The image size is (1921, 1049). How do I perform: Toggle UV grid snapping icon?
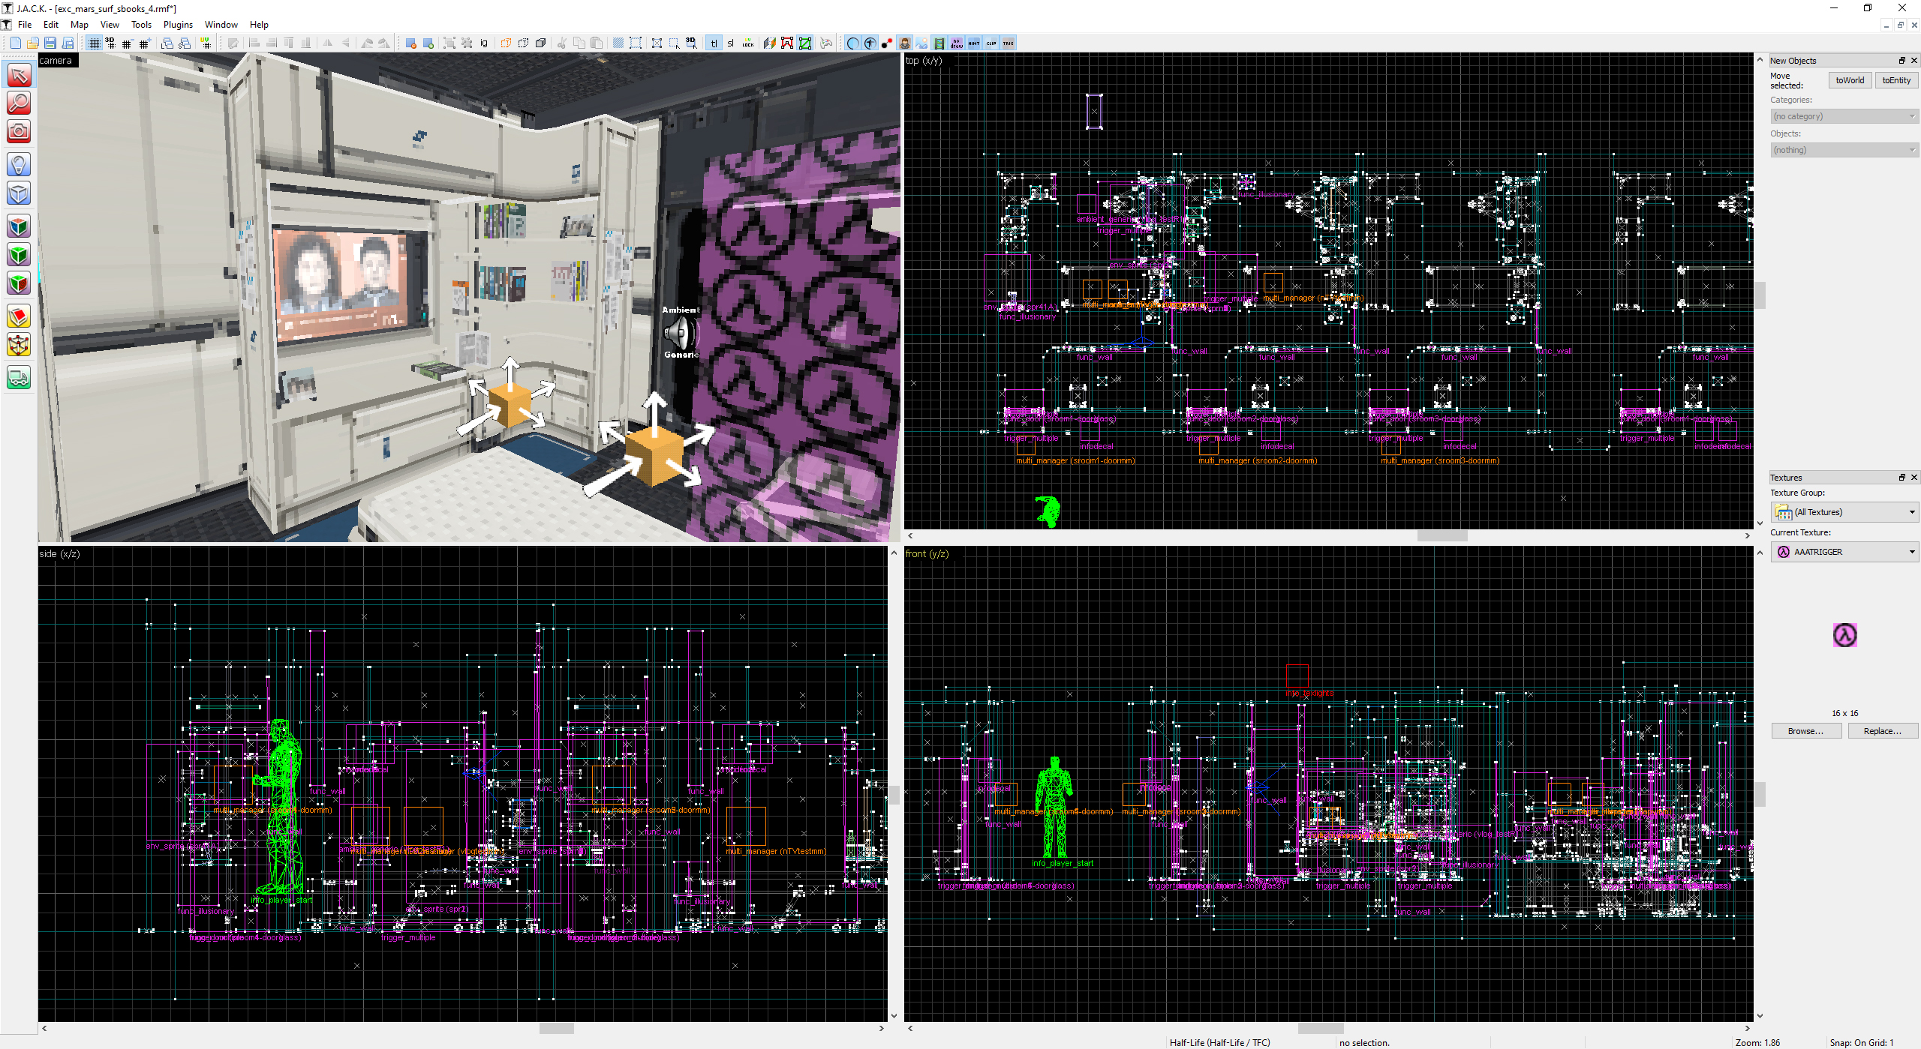tap(206, 43)
